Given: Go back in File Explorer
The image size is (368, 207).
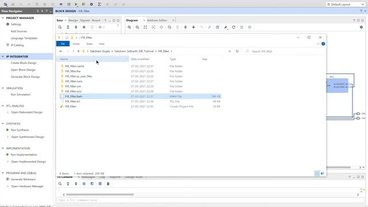Looking at the screenshot, I should click(61, 51).
